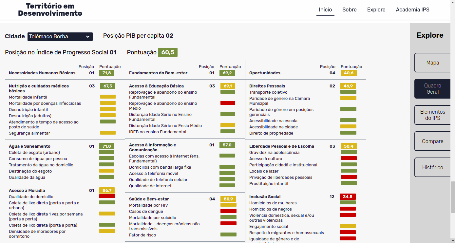
Task: Click the overall Pontuação 60,5 badge
Action: (168, 52)
